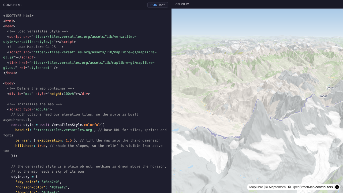Click the 'sky-color' property key
This screenshot has height=193, width=343.
[x=26, y=182]
